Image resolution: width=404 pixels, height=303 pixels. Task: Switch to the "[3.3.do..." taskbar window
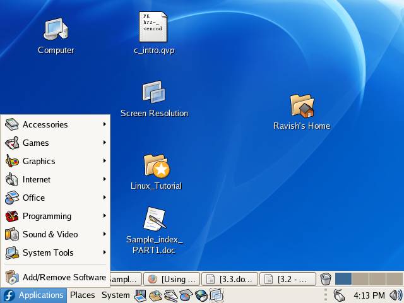point(230,279)
